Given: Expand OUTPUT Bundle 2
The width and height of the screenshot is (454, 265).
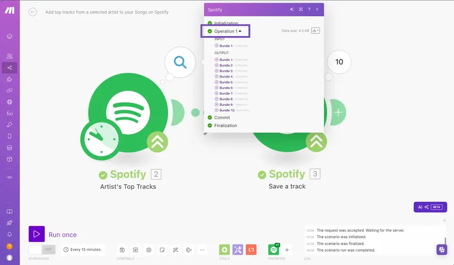Looking at the screenshot, I should [x=217, y=65].
